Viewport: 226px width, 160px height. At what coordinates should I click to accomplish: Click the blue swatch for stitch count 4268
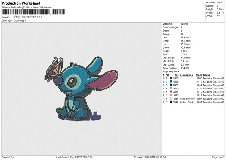tap(171, 82)
